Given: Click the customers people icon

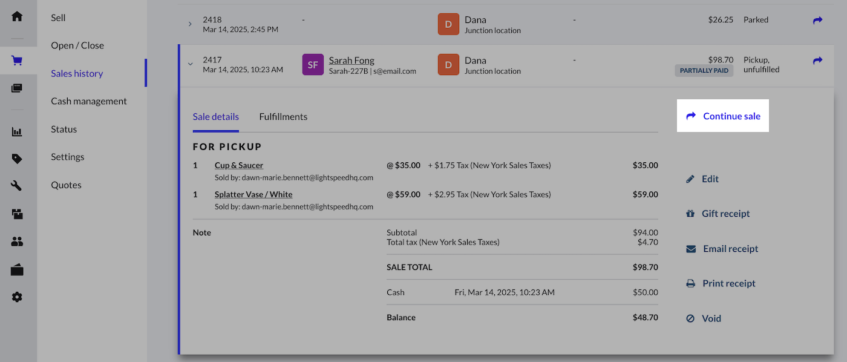Looking at the screenshot, I should click(x=17, y=242).
